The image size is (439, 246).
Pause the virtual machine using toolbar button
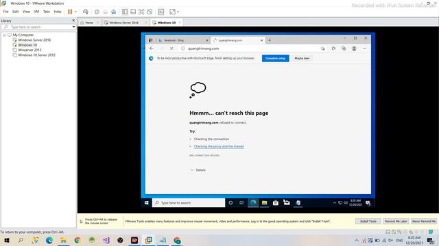point(70,12)
